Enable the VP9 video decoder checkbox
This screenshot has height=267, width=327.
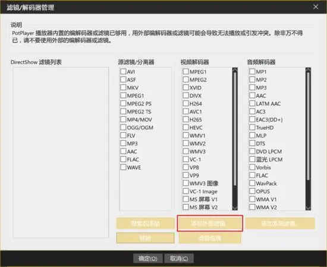186,175
